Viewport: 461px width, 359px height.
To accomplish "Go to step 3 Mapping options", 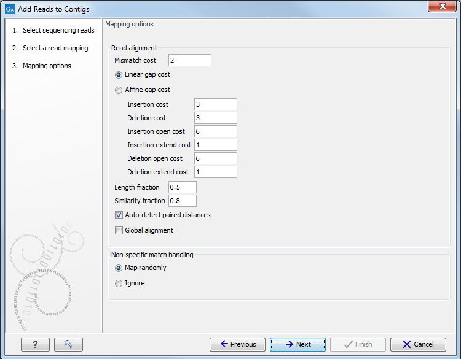I will tap(41, 66).
